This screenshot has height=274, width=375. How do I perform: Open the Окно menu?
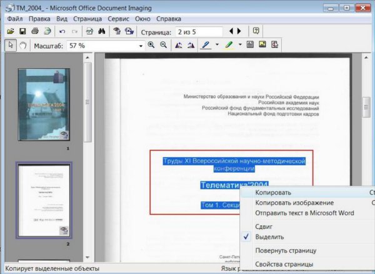click(142, 19)
